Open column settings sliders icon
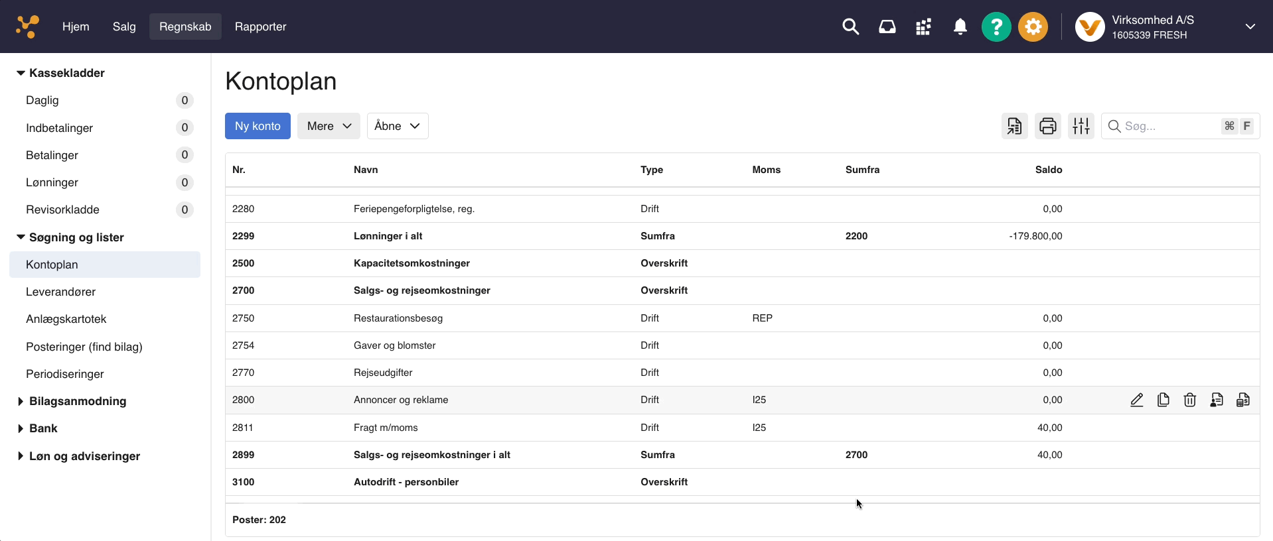The image size is (1273, 541). (1081, 126)
